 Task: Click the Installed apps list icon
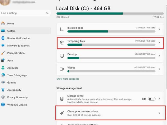tap(62, 29)
